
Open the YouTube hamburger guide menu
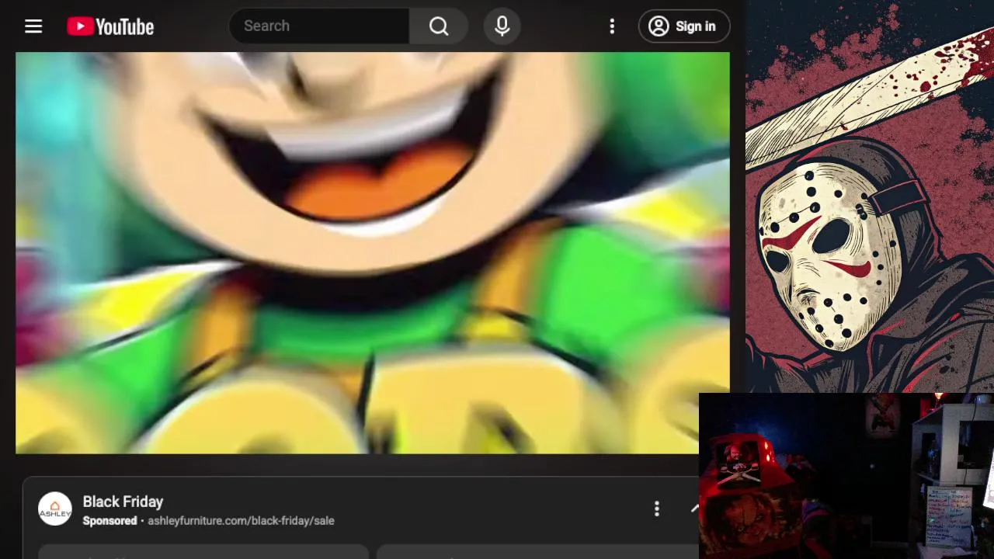point(33,26)
